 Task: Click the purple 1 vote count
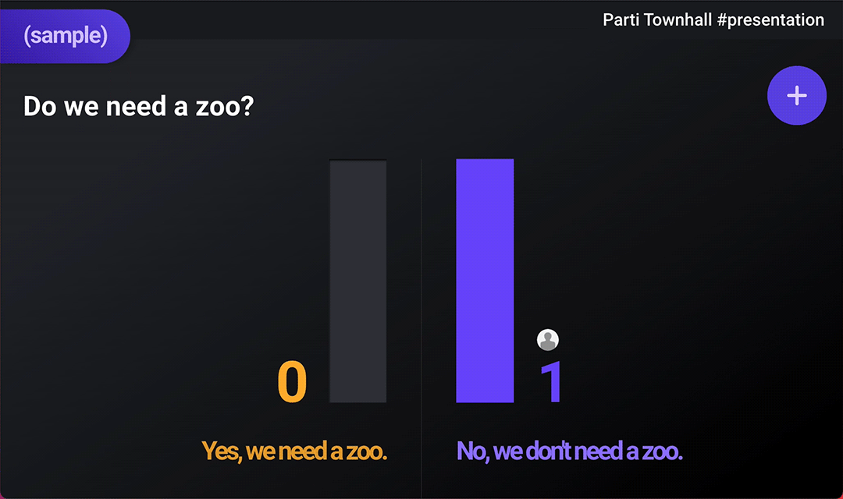[x=551, y=382]
